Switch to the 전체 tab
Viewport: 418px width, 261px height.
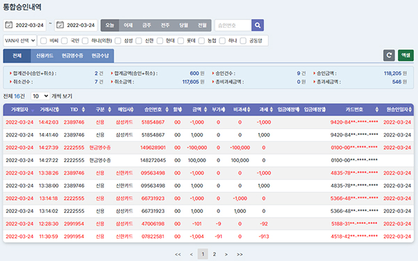pyautogui.click(x=17, y=56)
